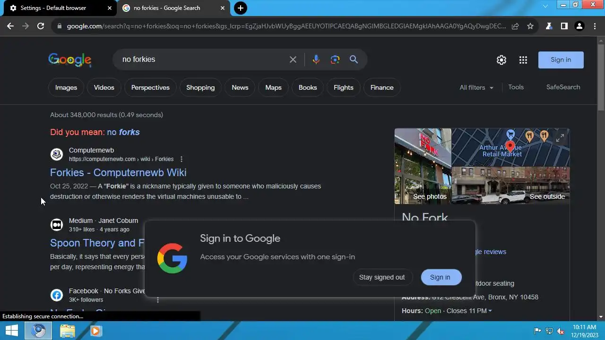The image size is (605, 340).
Task: Reload the current page
Action: [41, 26]
